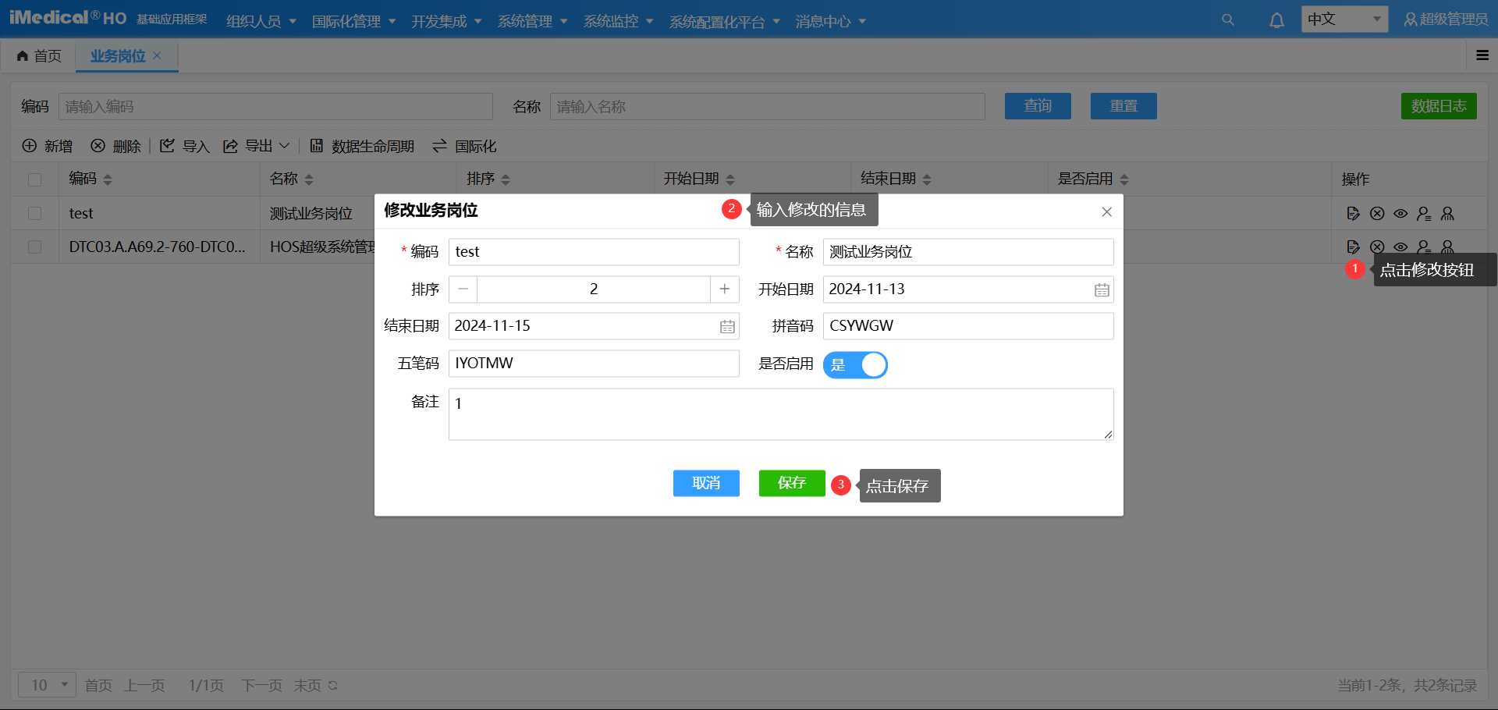Open 超级管理员 user menu
This screenshot has width=1498, height=710.
[x=1447, y=20]
